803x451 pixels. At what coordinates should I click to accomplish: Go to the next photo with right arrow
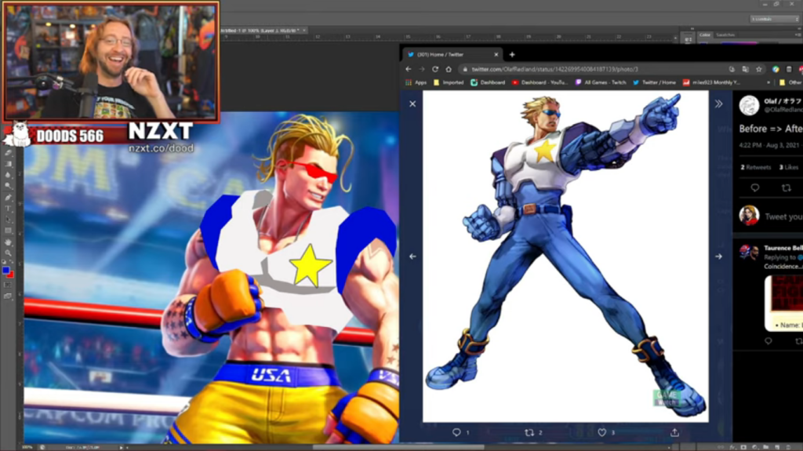718,256
